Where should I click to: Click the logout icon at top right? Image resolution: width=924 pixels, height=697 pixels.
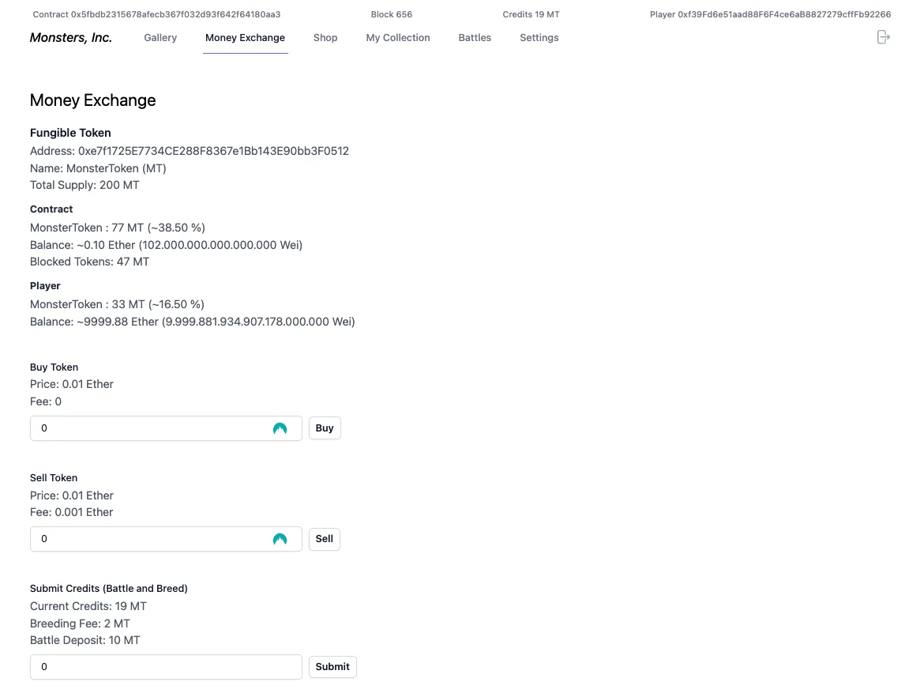(x=883, y=37)
